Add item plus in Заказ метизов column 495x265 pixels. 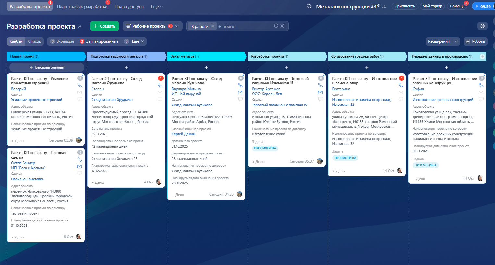coord(206,67)
